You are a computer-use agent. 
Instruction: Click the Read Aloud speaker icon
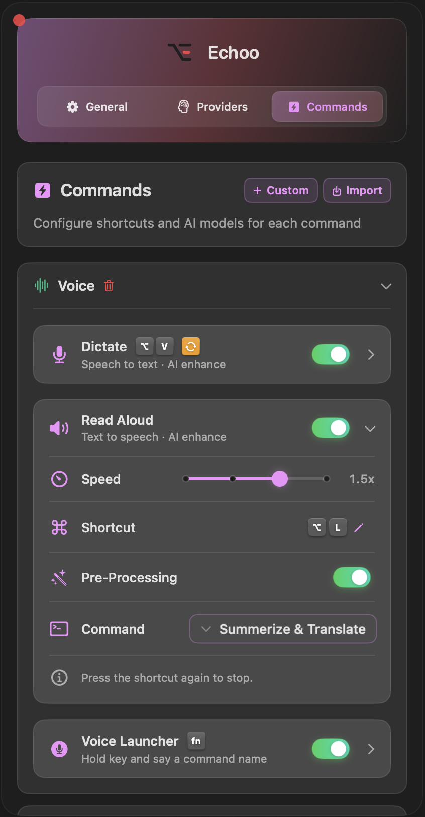[x=59, y=428]
